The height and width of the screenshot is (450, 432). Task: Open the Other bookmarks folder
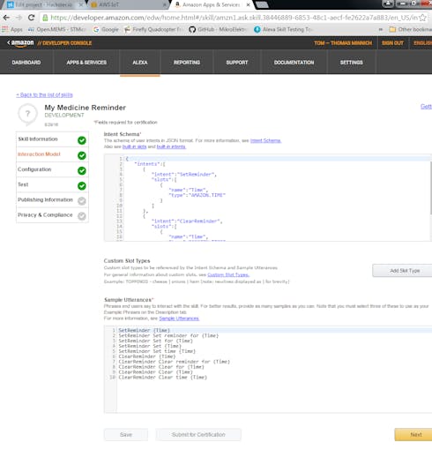[x=410, y=29]
